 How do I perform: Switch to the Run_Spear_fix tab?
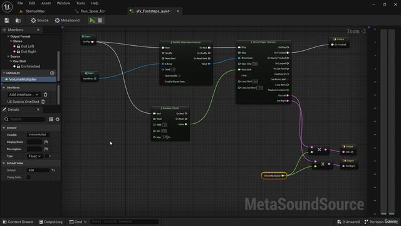(93, 11)
